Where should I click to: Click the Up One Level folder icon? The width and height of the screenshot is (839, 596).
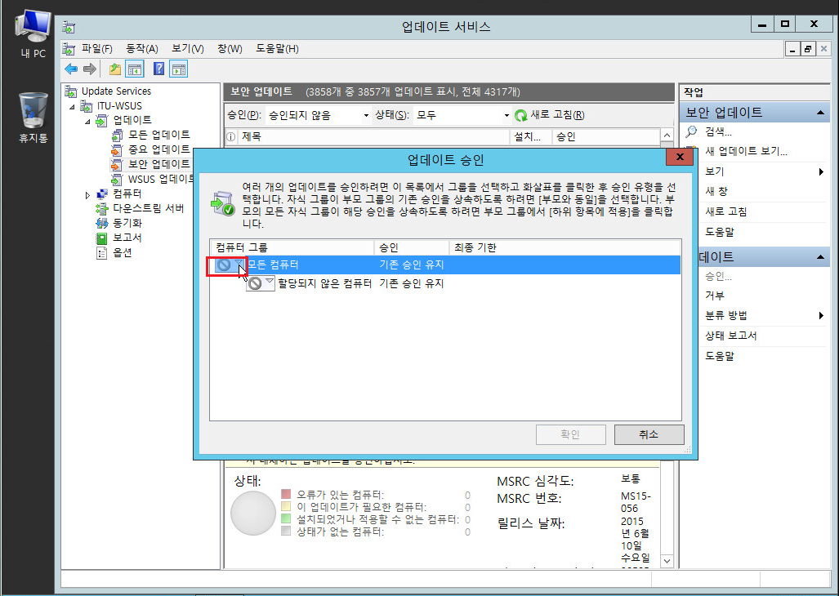click(x=115, y=69)
